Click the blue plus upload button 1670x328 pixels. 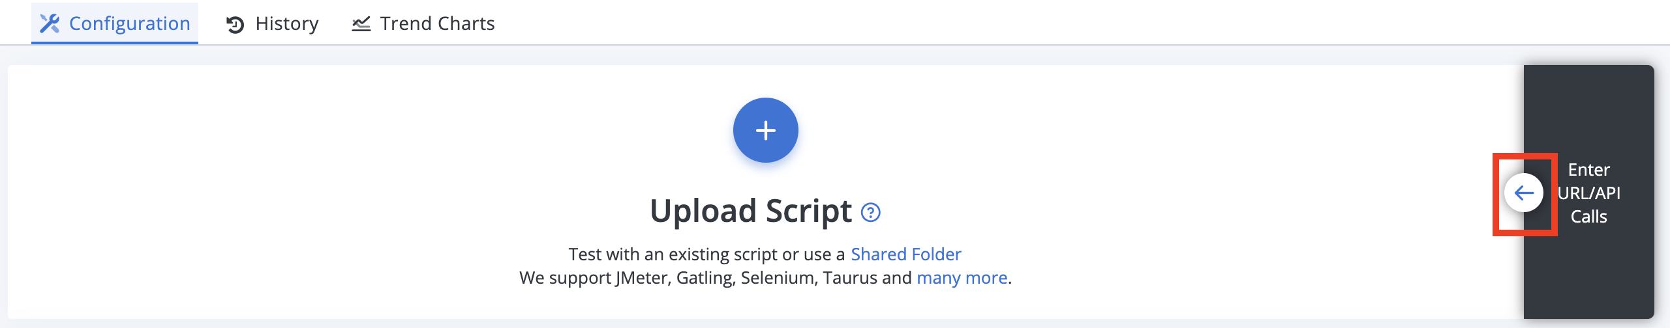(x=766, y=130)
